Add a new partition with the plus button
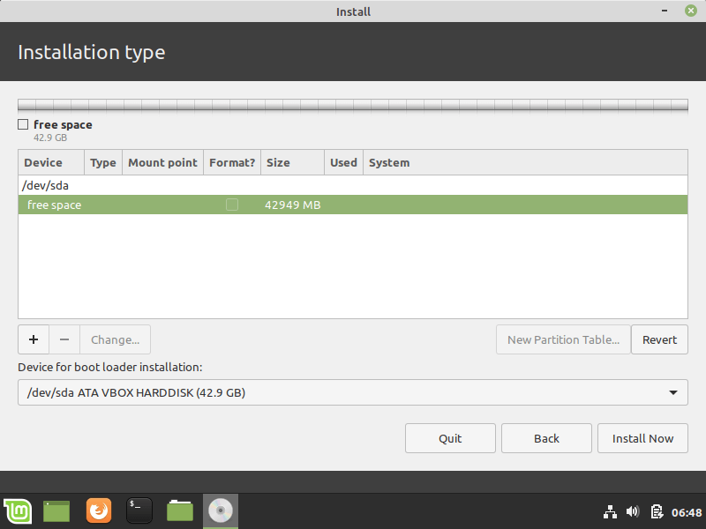Image resolution: width=706 pixels, height=529 pixels. point(34,339)
